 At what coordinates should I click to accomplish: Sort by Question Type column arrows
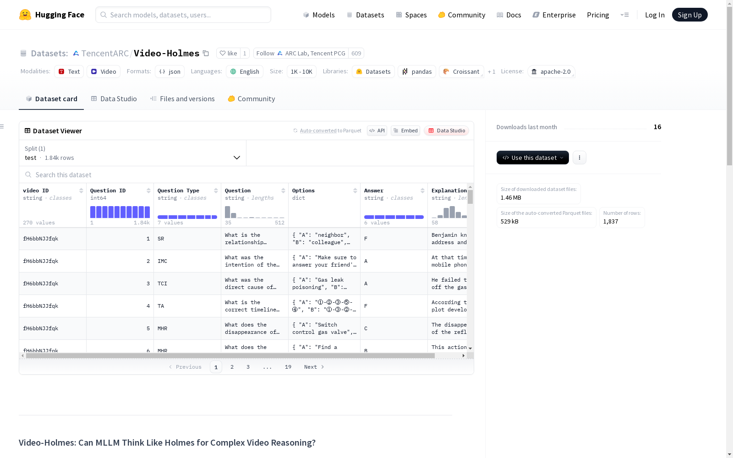216,191
